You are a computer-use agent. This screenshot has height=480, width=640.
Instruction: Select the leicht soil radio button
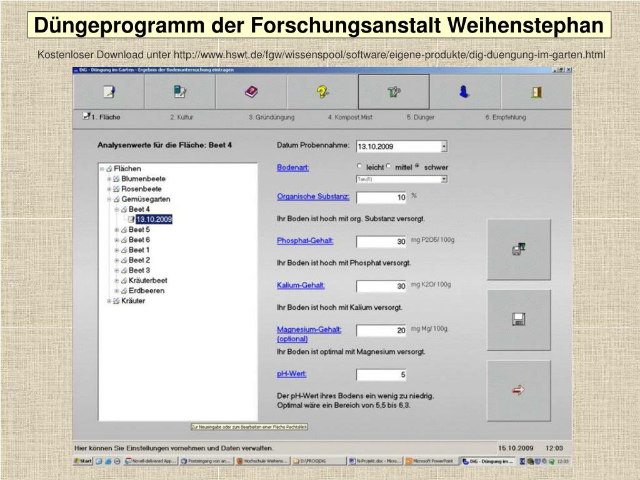click(x=359, y=166)
